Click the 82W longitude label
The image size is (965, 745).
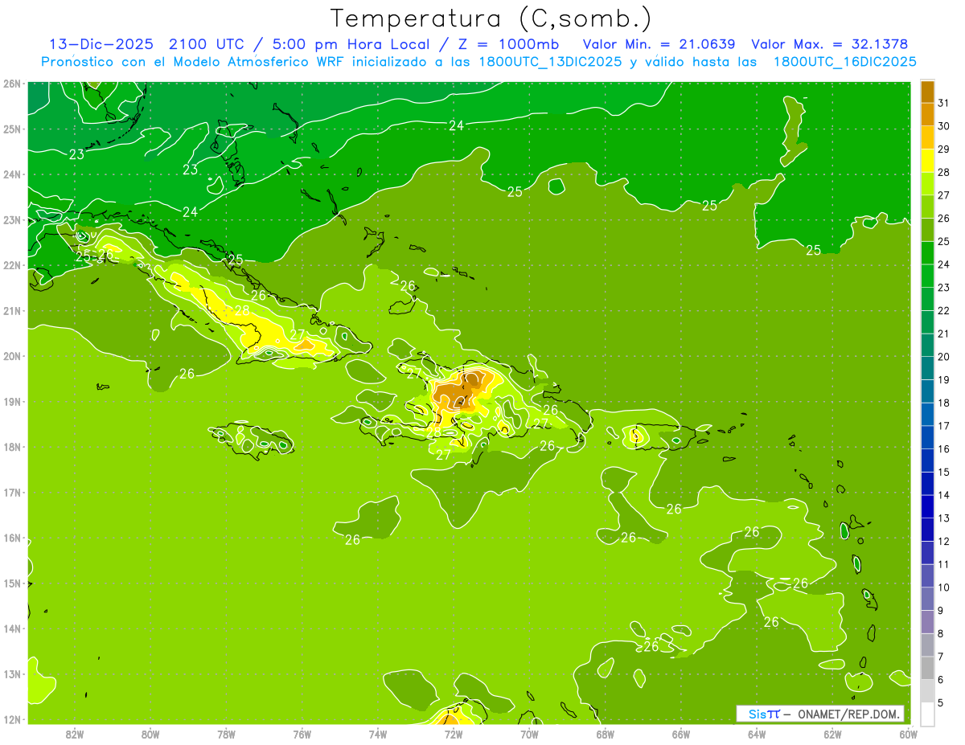click(74, 733)
